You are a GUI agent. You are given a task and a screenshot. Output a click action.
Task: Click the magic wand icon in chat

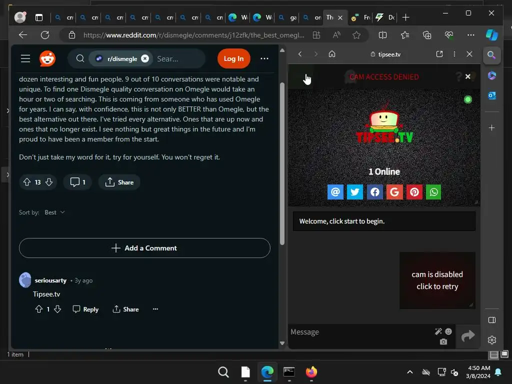tap(438, 332)
